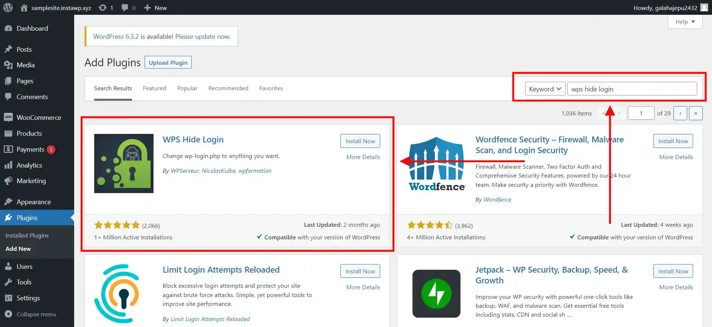This screenshot has height=327, width=712.
Task: Click the plus New icon in admin bar
Action: click(x=147, y=7)
